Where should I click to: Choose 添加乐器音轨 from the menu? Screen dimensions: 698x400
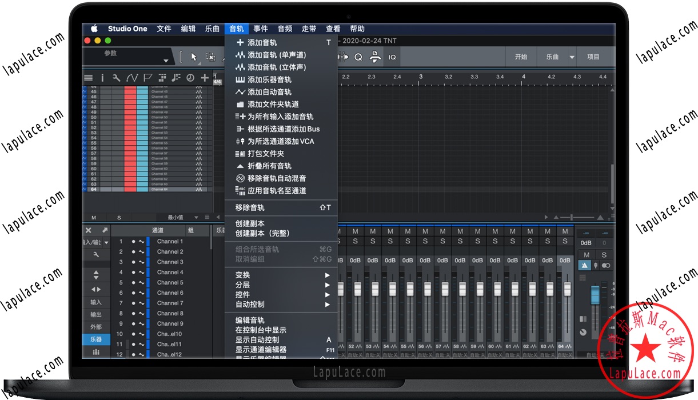[x=269, y=79]
